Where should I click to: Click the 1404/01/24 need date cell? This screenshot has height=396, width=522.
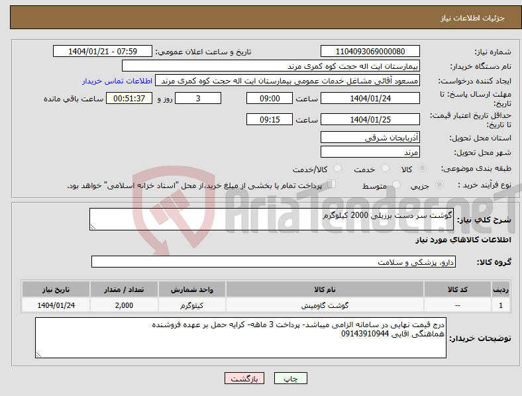pos(56,305)
